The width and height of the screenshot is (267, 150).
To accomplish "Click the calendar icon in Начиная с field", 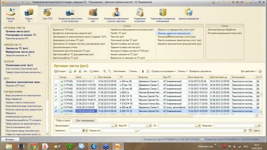I will click(x=83, y=130).
